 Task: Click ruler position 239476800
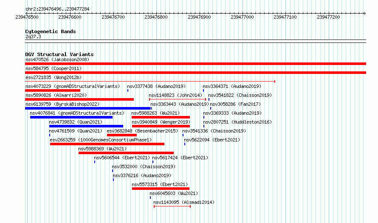tap(156, 17)
